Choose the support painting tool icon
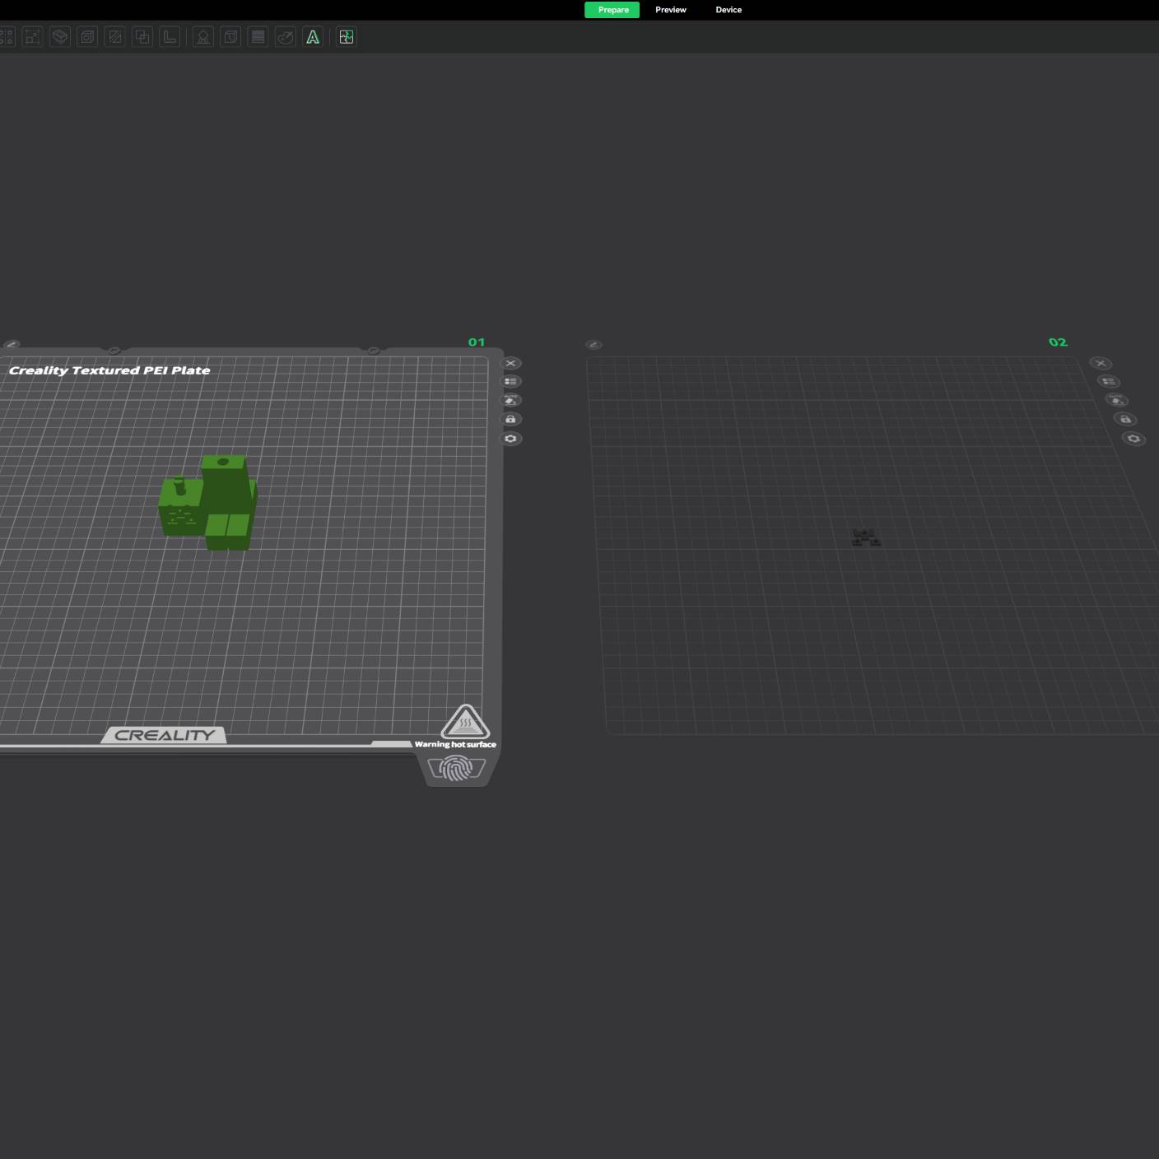1159x1159 pixels. point(203,37)
